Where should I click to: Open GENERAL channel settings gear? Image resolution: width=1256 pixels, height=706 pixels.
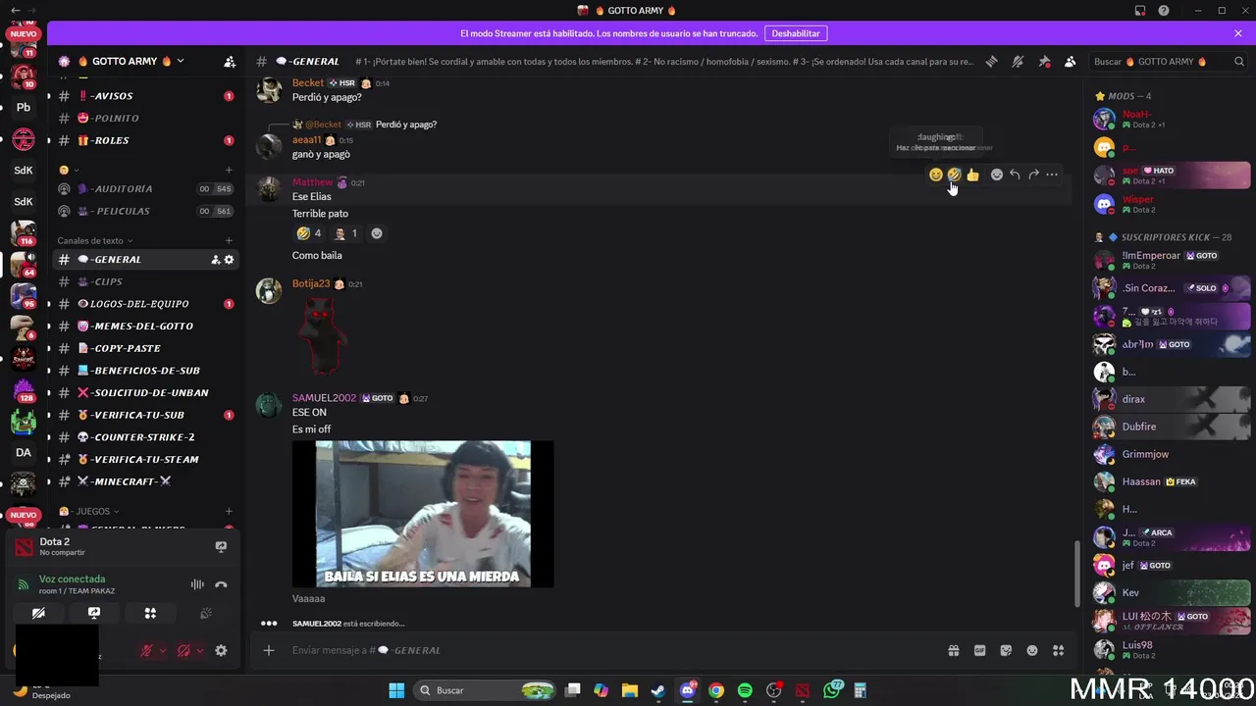point(230,260)
